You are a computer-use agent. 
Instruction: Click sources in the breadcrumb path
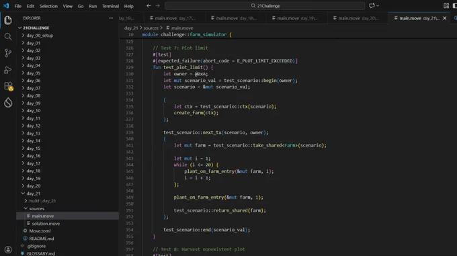click(x=151, y=28)
